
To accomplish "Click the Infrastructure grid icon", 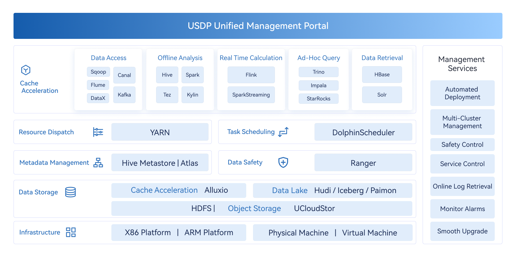I will coord(71,232).
